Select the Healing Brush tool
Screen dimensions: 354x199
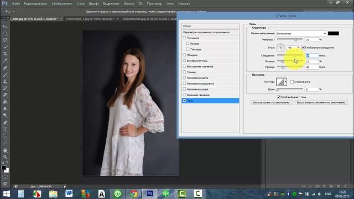pyautogui.click(x=5, y=67)
